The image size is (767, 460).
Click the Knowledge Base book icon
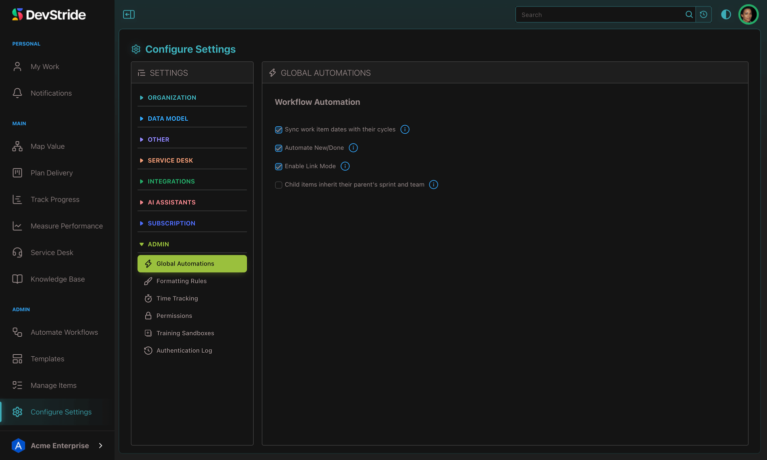tap(17, 279)
